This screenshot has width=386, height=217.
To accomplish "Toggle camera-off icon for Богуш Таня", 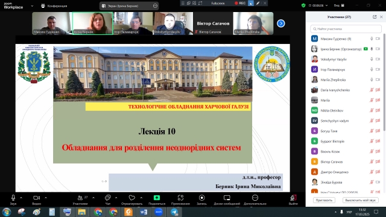I will tap(378, 131).
